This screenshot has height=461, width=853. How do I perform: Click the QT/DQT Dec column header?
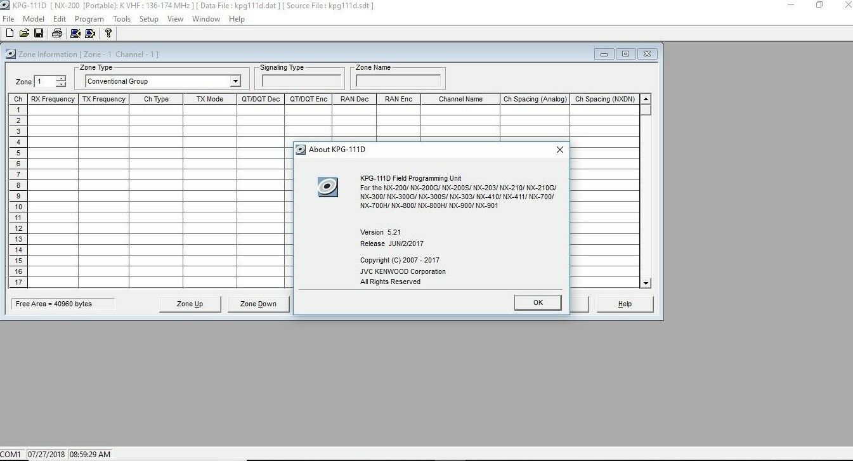pos(261,99)
